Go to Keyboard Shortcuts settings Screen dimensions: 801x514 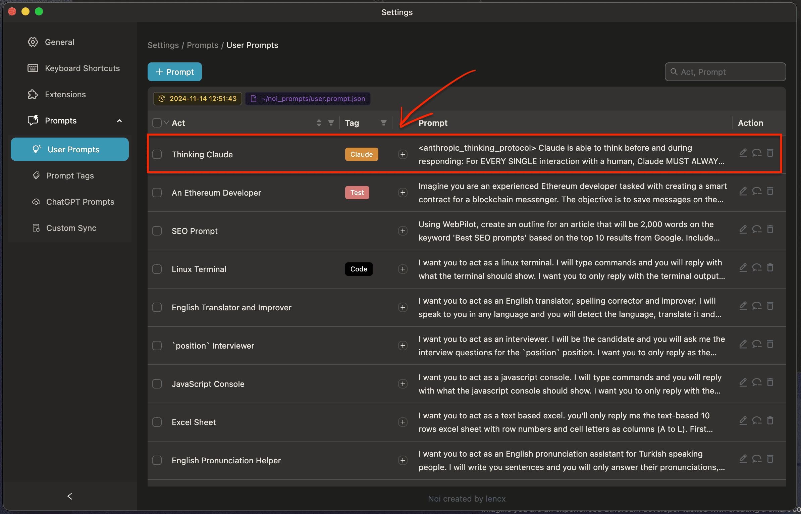(82, 68)
